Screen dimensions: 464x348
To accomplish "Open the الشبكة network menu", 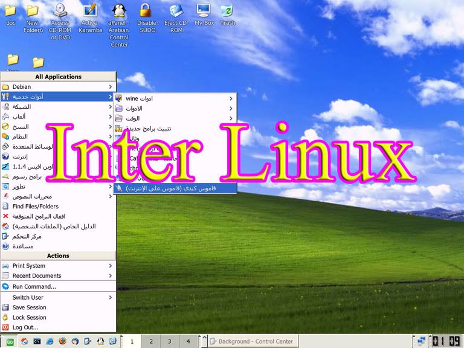I will (58, 106).
